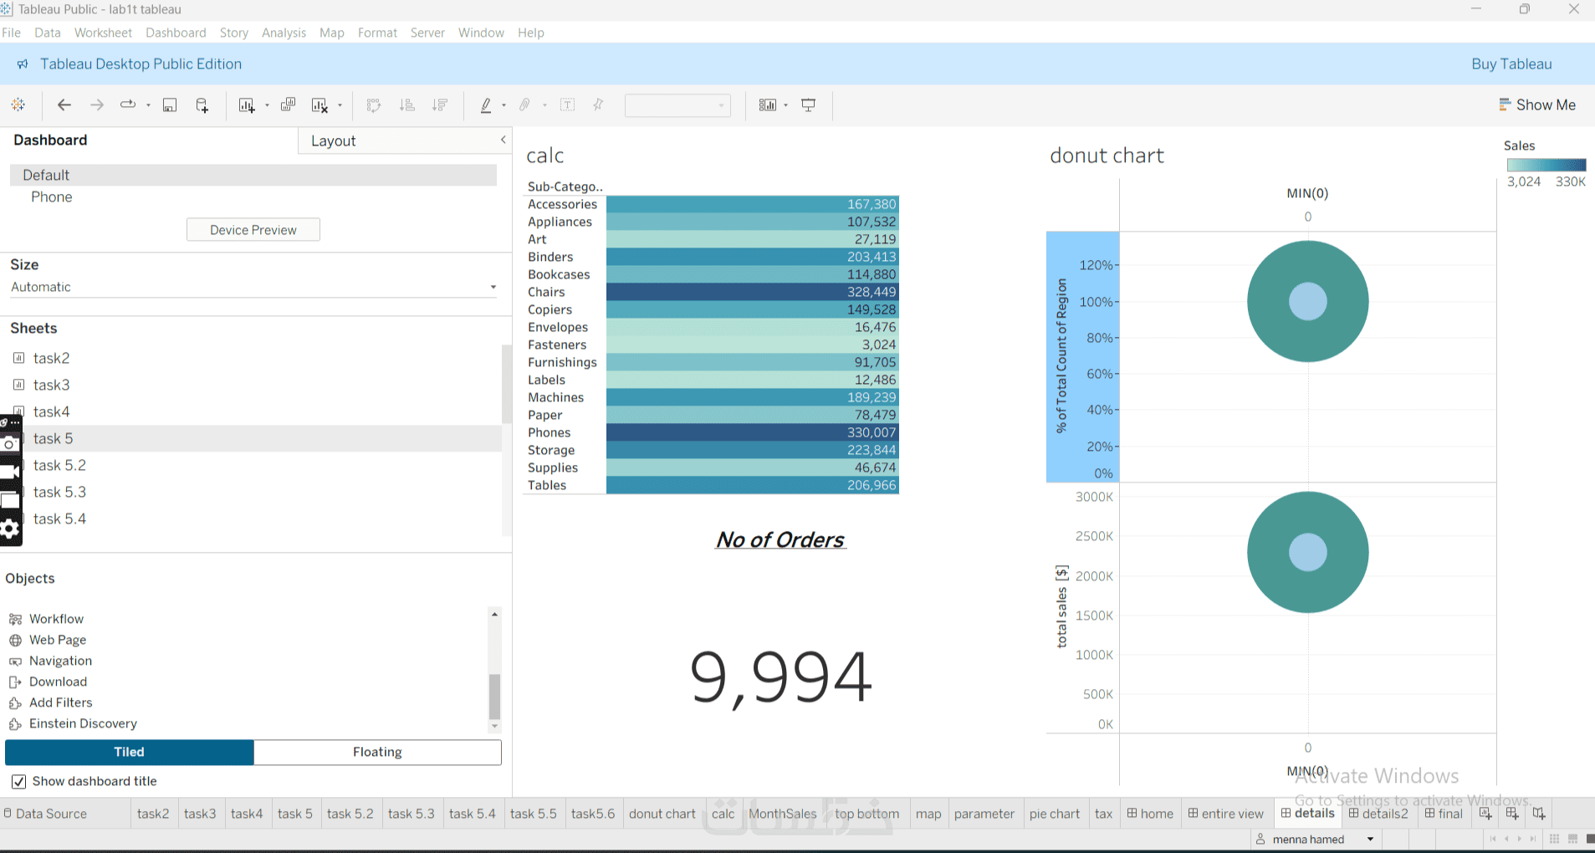Click the Sales color legend gradient

[x=1546, y=165]
